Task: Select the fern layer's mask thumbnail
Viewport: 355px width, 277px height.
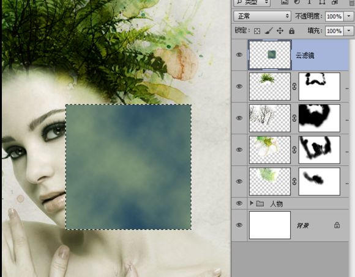Action: pos(319,87)
